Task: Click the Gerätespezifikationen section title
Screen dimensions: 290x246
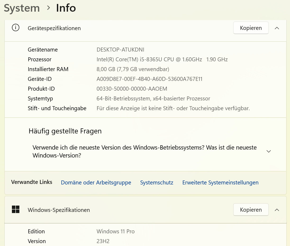Action: [54, 28]
